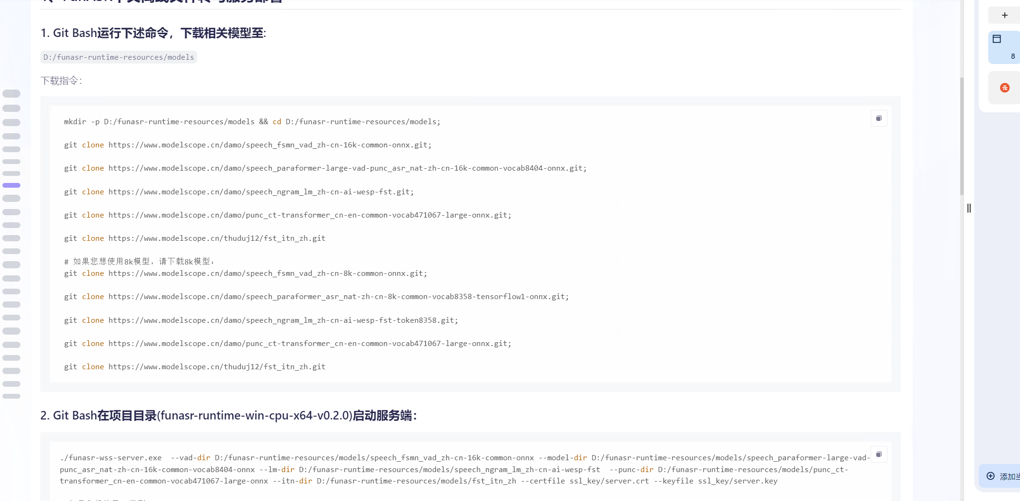Click the wesp-fst-token8358.git clone line

261,320
